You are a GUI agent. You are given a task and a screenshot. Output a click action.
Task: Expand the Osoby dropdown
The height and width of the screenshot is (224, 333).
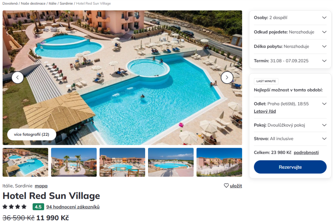pyautogui.click(x=290, y=18)
